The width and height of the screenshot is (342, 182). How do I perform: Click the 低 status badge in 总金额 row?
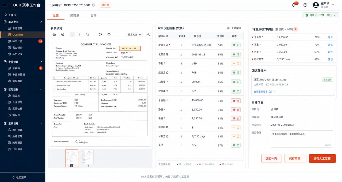(236, 100)
